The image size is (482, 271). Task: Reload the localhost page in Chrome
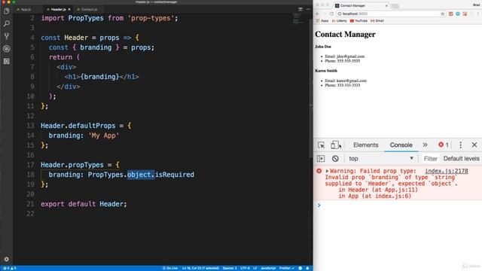[x=331, y=14]
